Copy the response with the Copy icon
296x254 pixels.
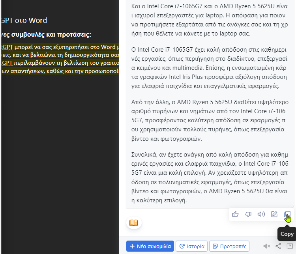287,214
